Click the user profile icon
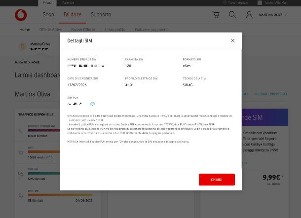 tap(249, 15)
